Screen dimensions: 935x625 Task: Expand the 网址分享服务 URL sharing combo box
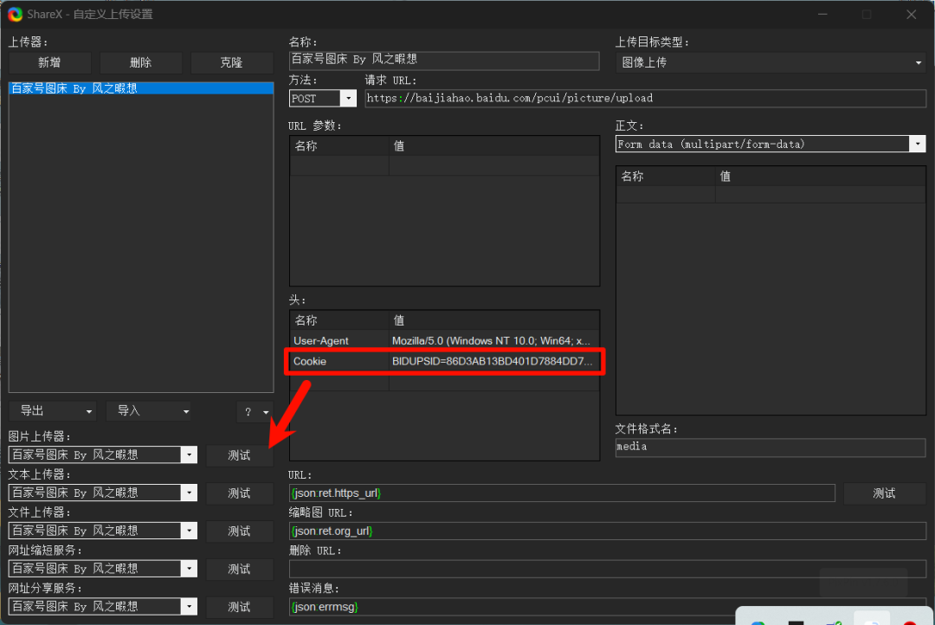pyautogui.click(x=189, y=607)
